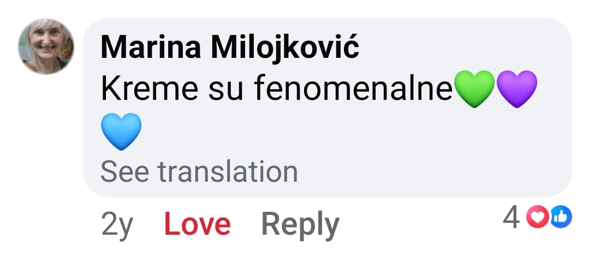The image size is (589, 262).
Task: Toggle the Love reaction on the comment
Action: tap(197, 224)
